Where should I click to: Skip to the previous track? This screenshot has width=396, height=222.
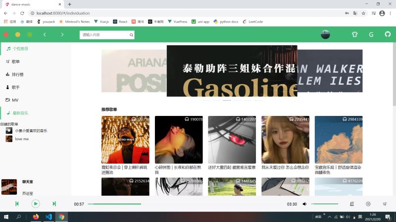[17, 204]
